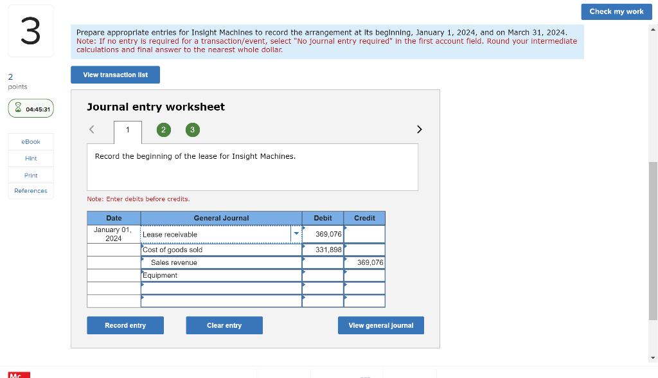Click Record entry to save the journal entry
The image size is (658, 378).
click(x=125, y=325)
